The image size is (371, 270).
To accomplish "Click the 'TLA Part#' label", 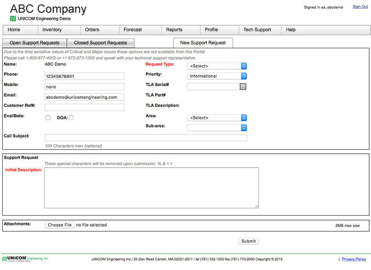I will pos(156,95).
